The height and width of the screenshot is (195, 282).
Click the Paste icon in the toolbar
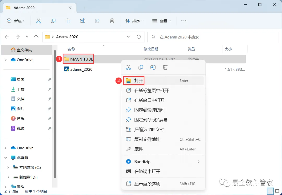pyautogui.click(x=68, y=21)
